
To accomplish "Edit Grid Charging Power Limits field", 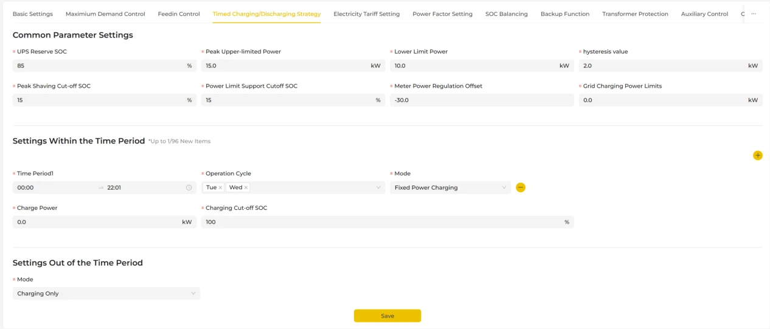I will (670, 100).
